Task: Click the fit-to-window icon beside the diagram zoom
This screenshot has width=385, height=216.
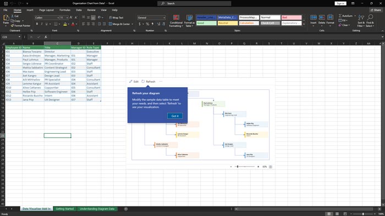Action: tap(271, 167)
